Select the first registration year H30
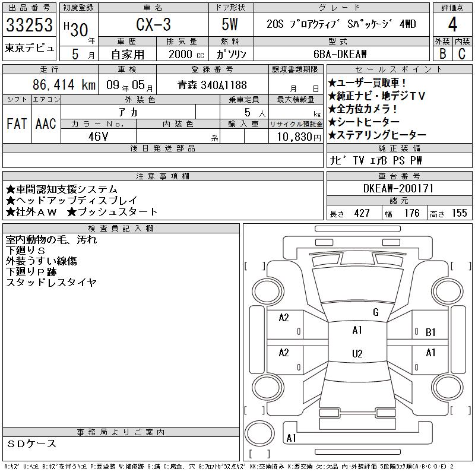 point(77,29)
